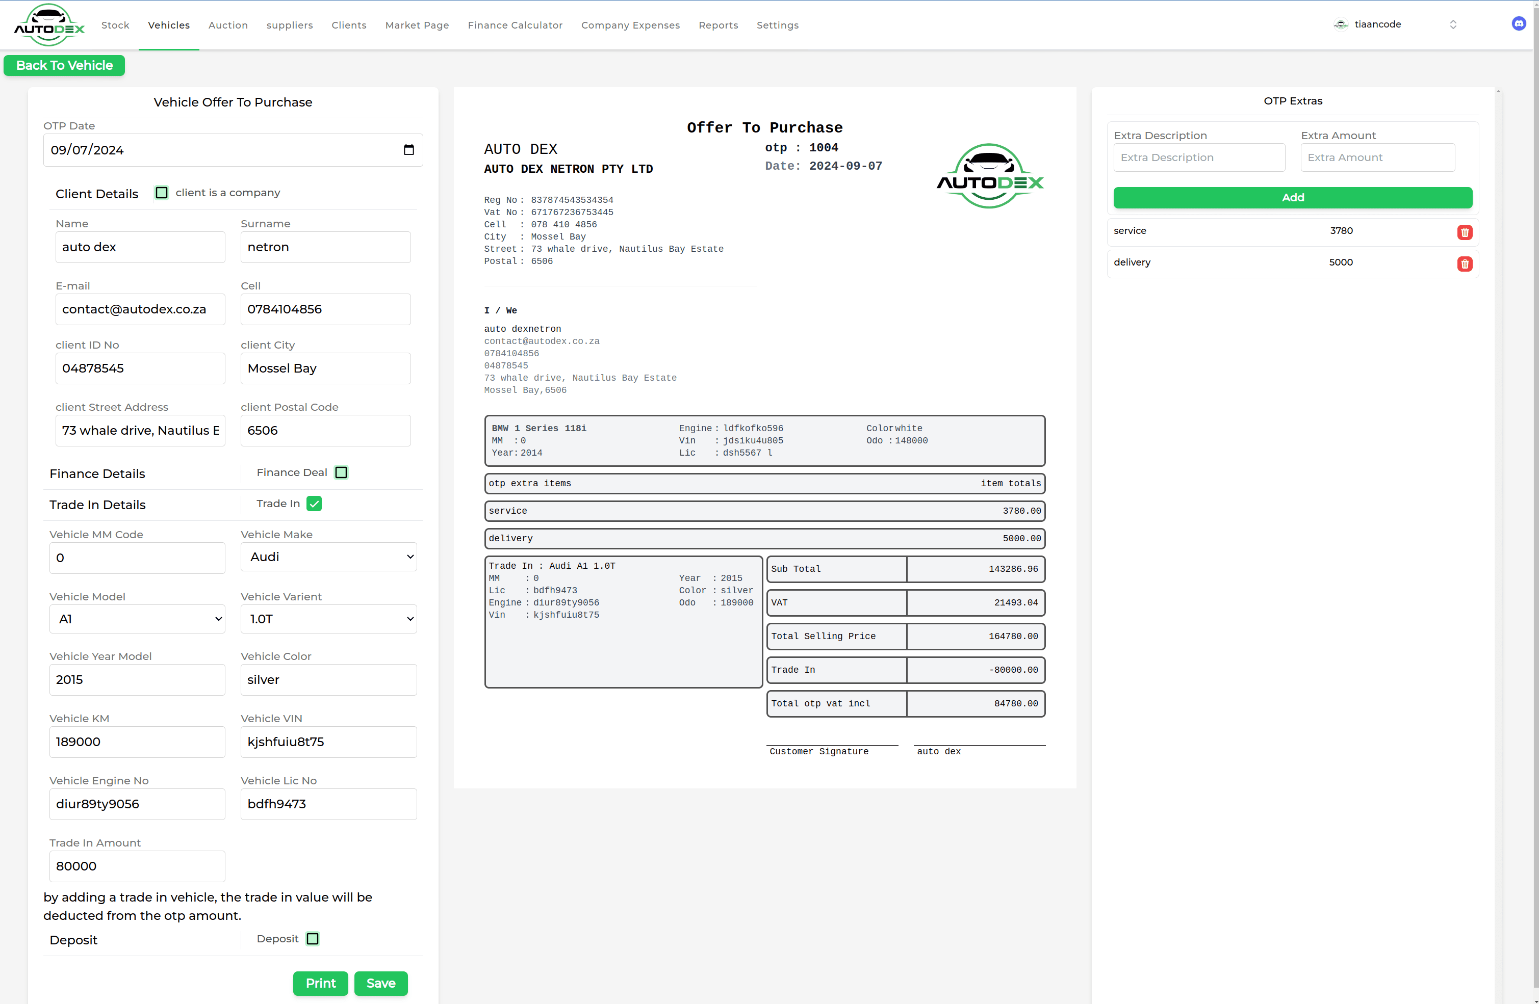
Task: Focus the client ID No field
Action: [140, 368]
